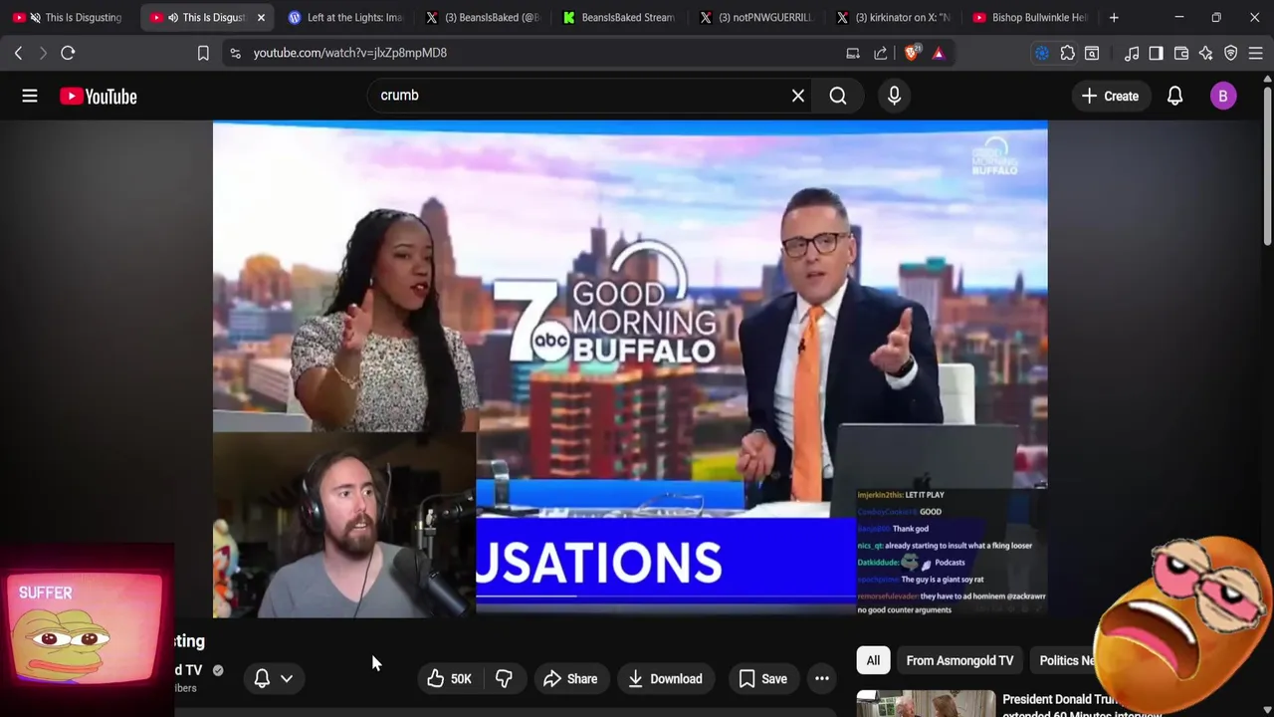Viewport: 1274px width, 717px height.
Task: Open the YouTube guide hamburger menu
Action: [30, 96]
